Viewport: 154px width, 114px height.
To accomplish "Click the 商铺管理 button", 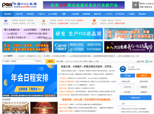I will click(x=144, y=87).
